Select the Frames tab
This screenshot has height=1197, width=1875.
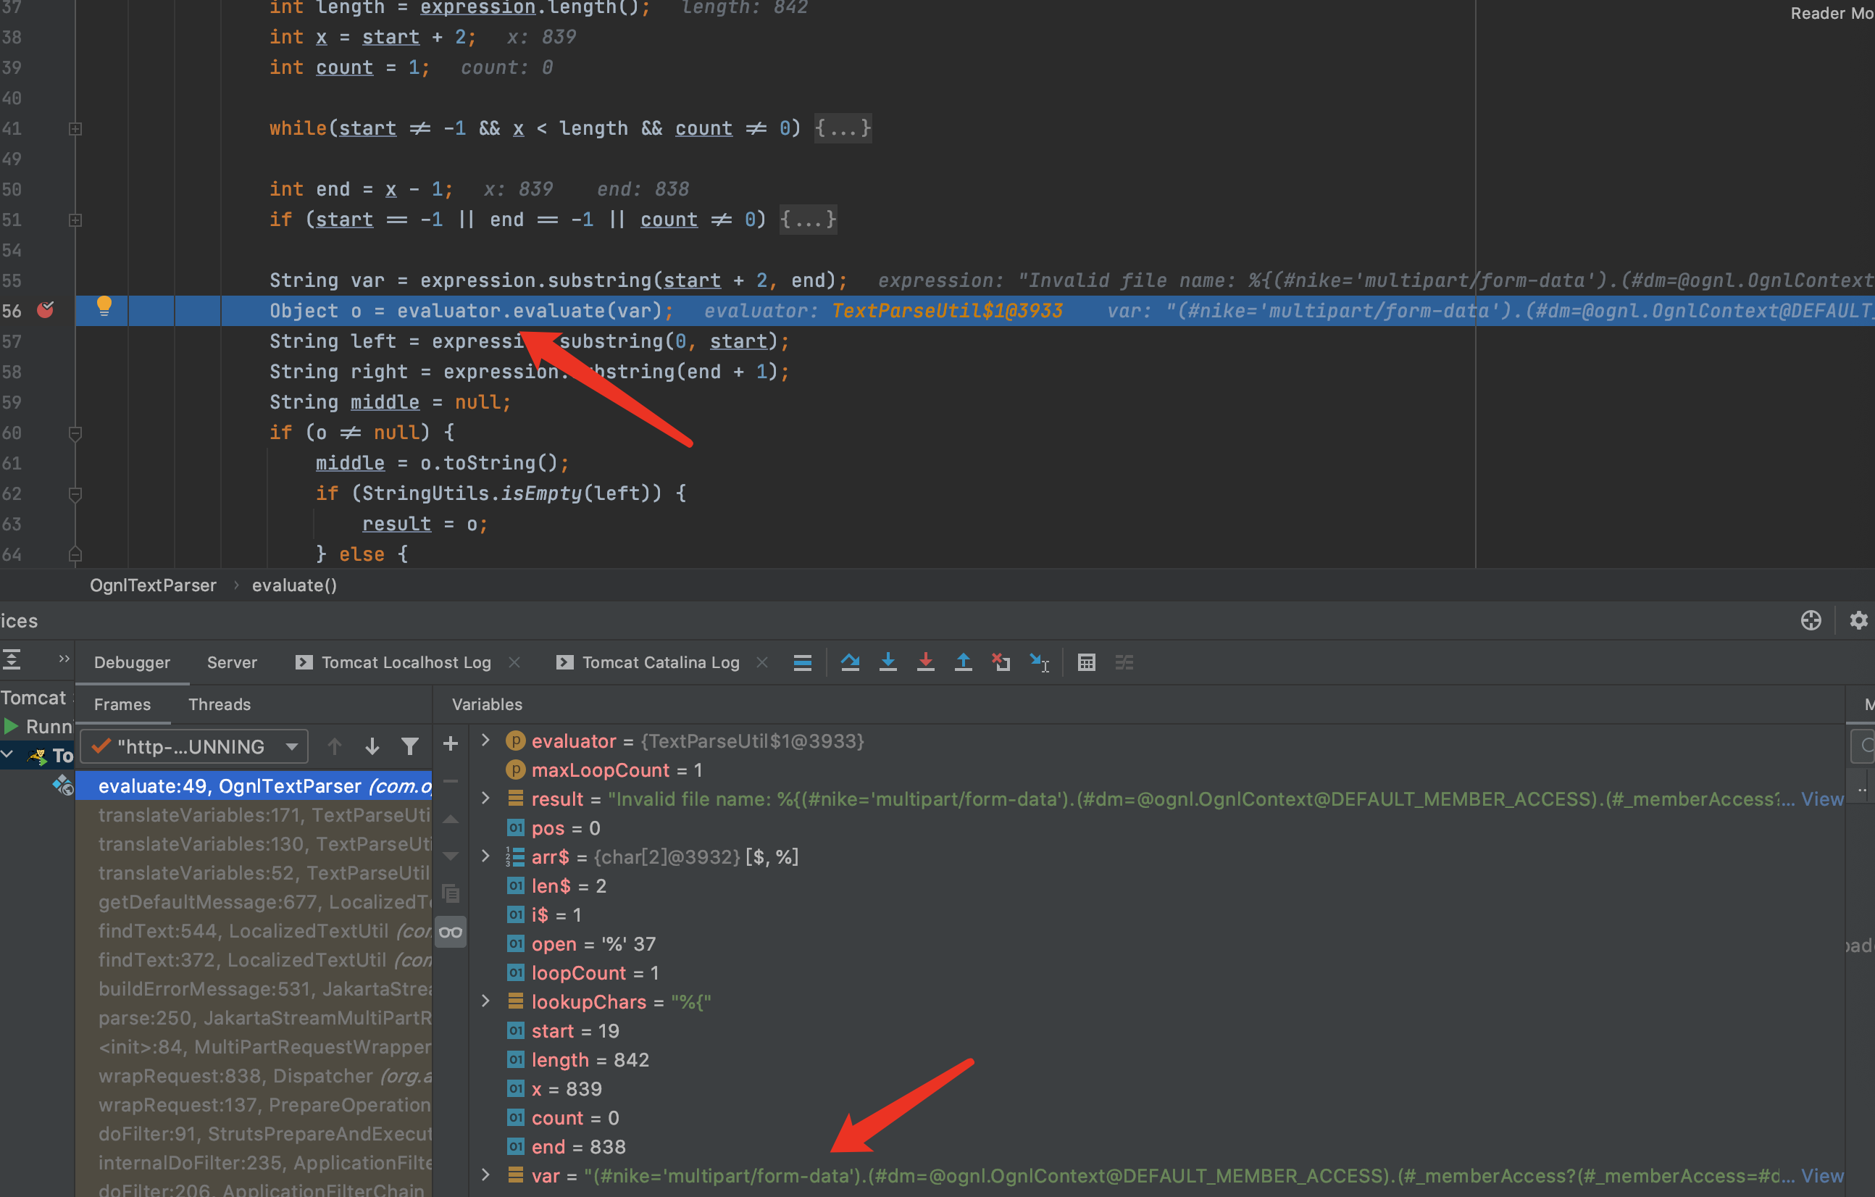pyautogui.click(x=122, y=704)
